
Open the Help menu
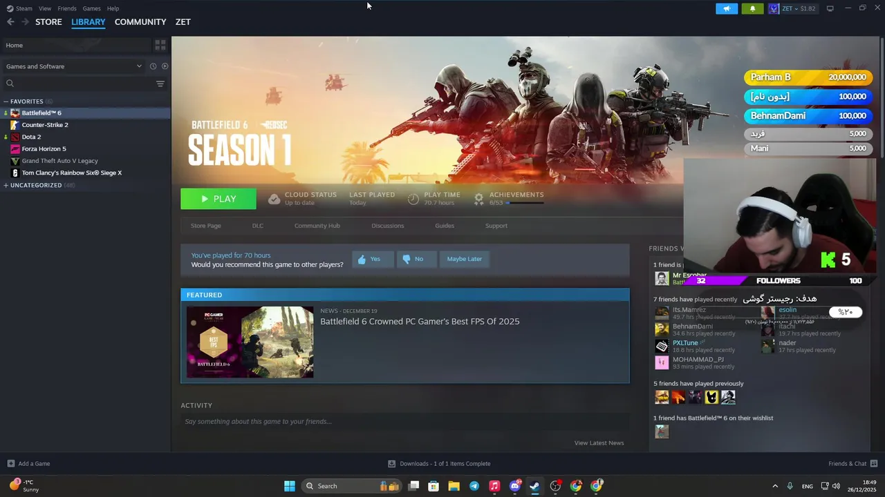point(113,8)
